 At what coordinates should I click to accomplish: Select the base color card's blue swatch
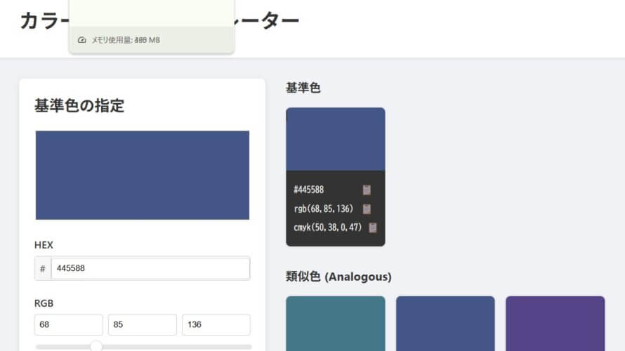pos(336,139)
